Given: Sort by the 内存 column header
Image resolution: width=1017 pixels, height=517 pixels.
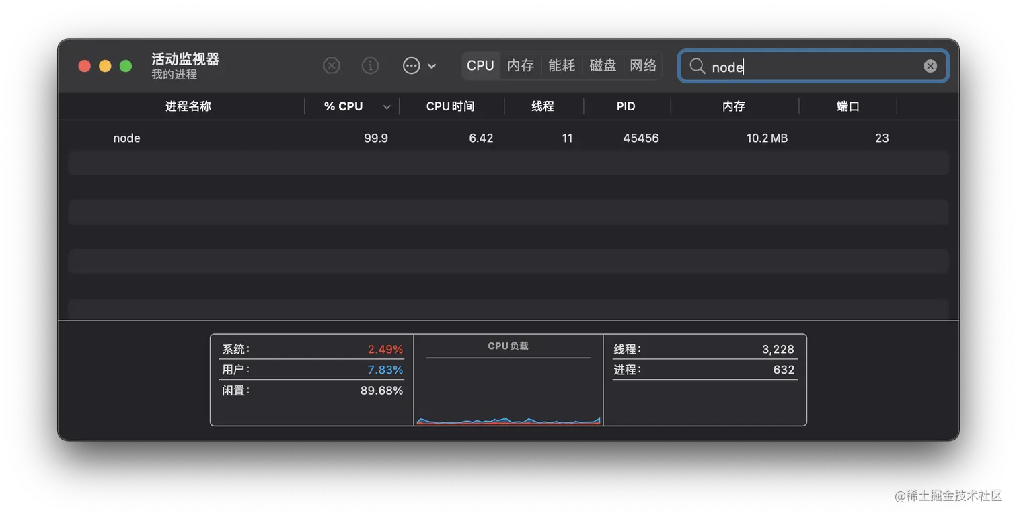Looking at the screenshot, I should coord(734,106).
